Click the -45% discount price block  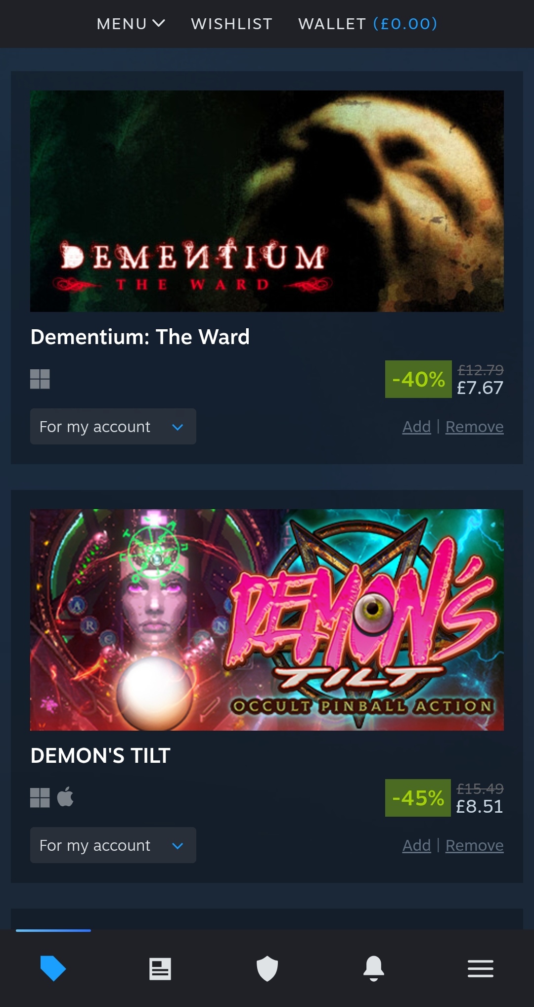(x=445, y=798)
